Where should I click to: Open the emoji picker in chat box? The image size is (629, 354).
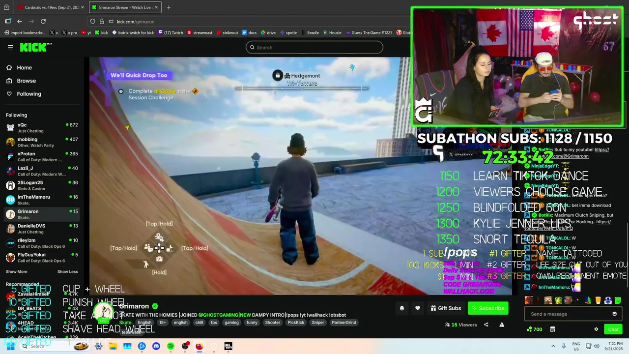614,314
